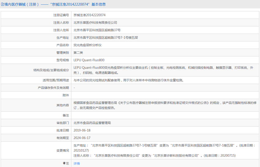Click the 注册人名称 label
Screen dimensions: 260x167
coord(61,23)
